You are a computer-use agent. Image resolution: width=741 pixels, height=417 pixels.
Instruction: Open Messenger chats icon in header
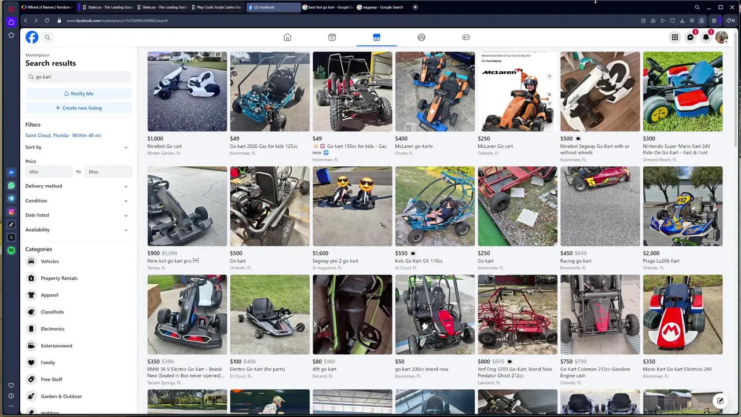pyautogui.click(x=691, y=37)
